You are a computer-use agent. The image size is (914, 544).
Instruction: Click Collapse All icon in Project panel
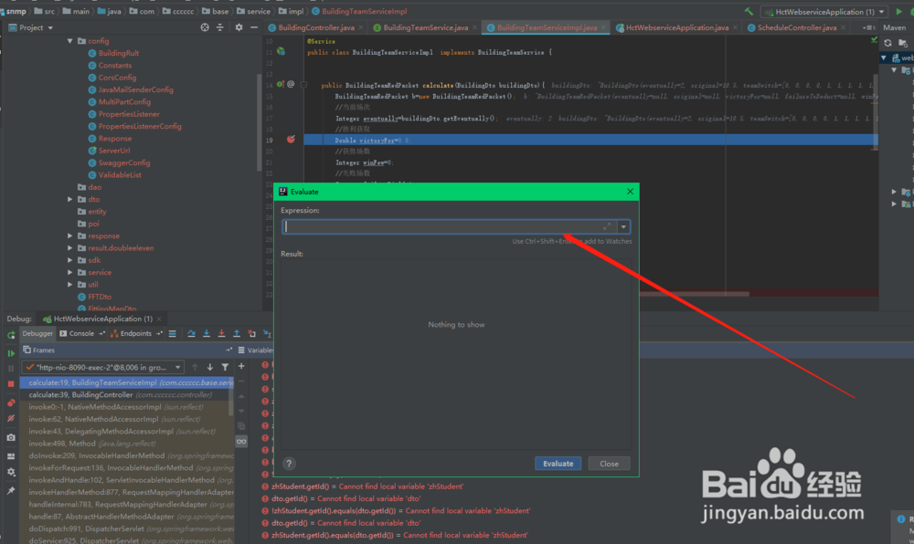coord(219,27)
